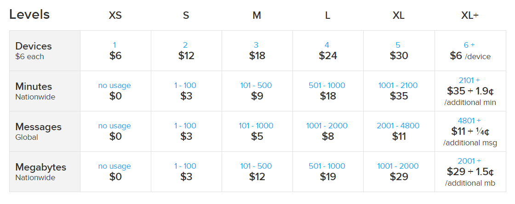Click the 2001 - 4800 messages range

(x=398, y=126)
